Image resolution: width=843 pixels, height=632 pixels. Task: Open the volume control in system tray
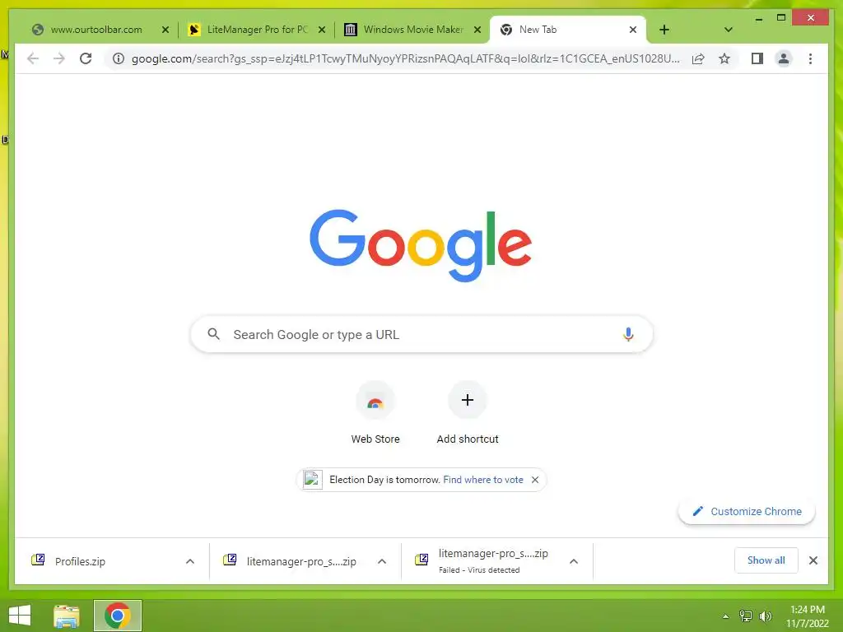766,616
